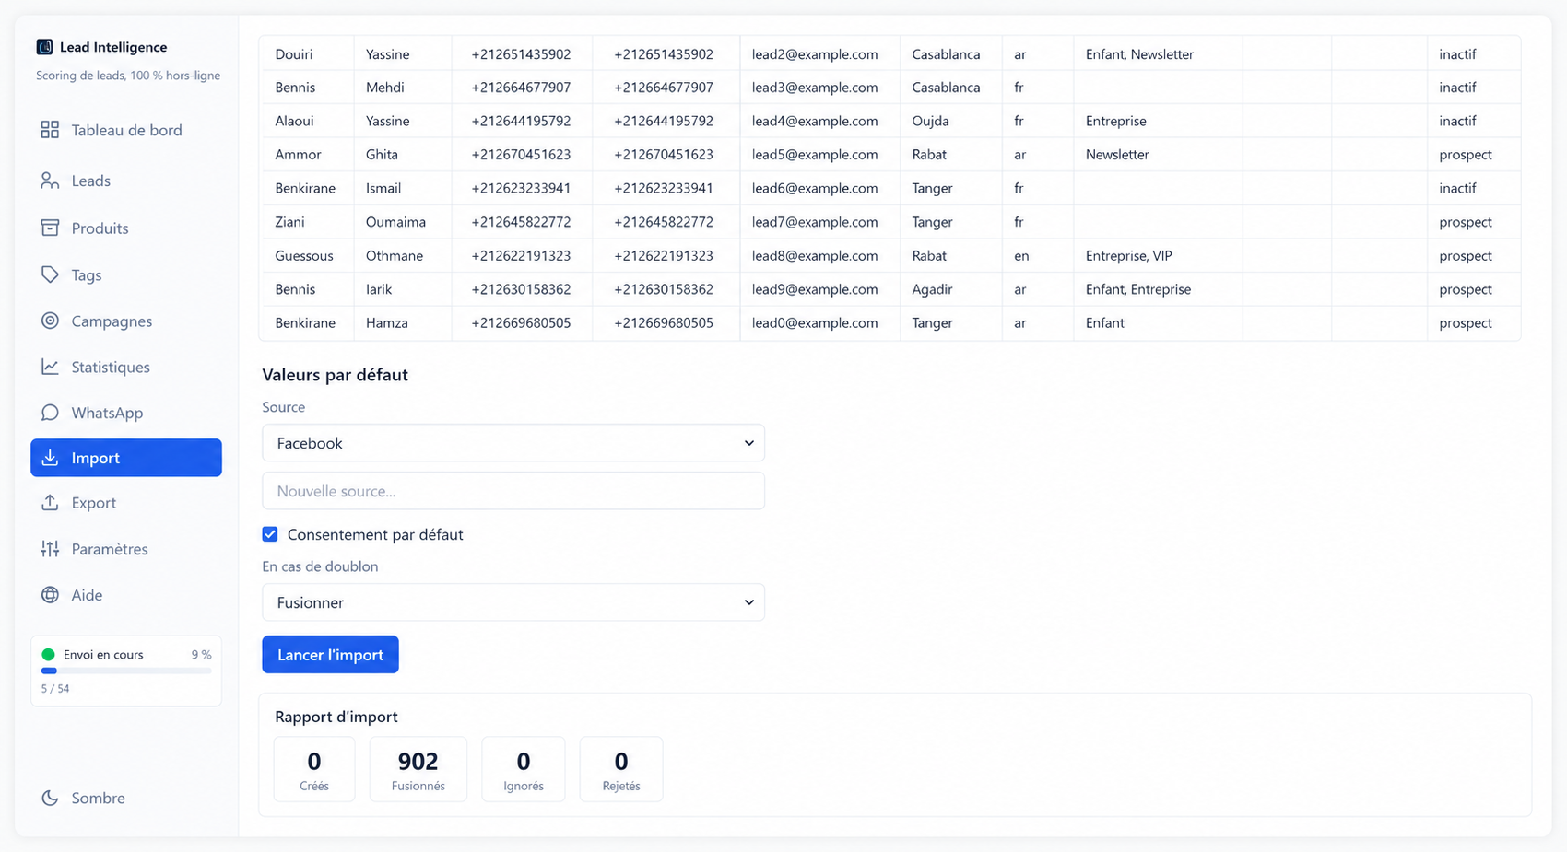Click the first name cell Hamza

(x=387, y=323)
